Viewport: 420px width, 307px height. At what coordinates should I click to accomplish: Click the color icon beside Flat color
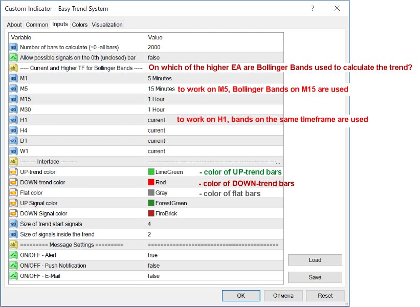(x=14, y=193)
